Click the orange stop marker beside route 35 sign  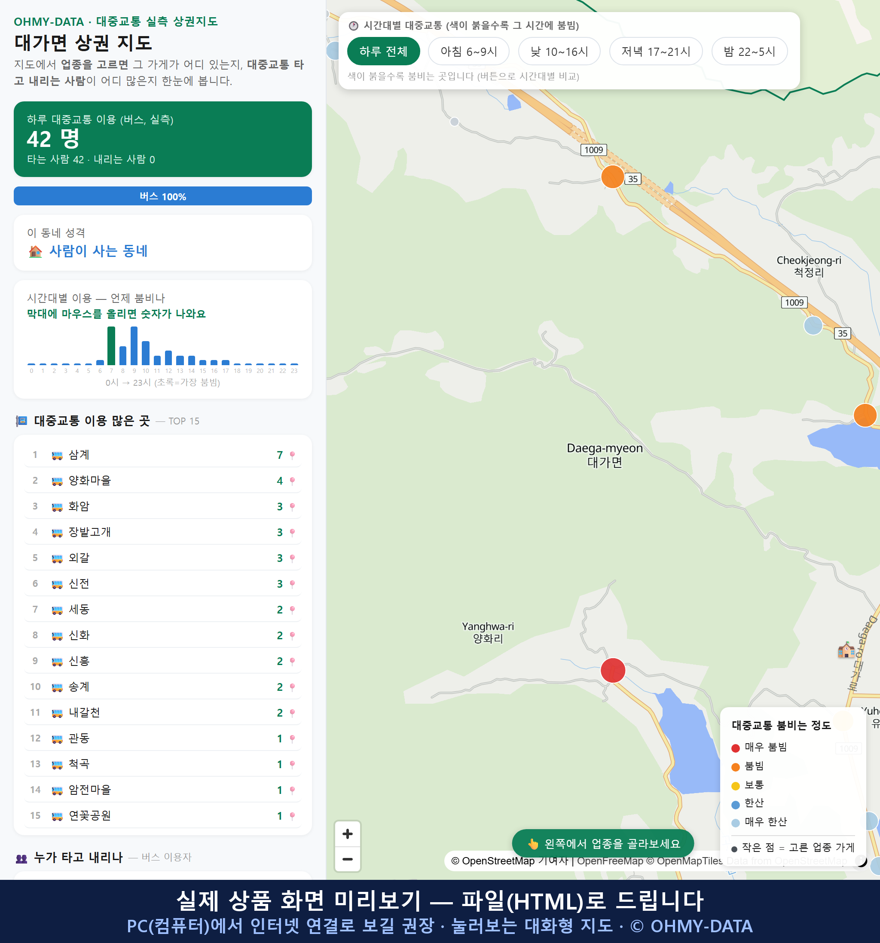click(x=612, y=177)
